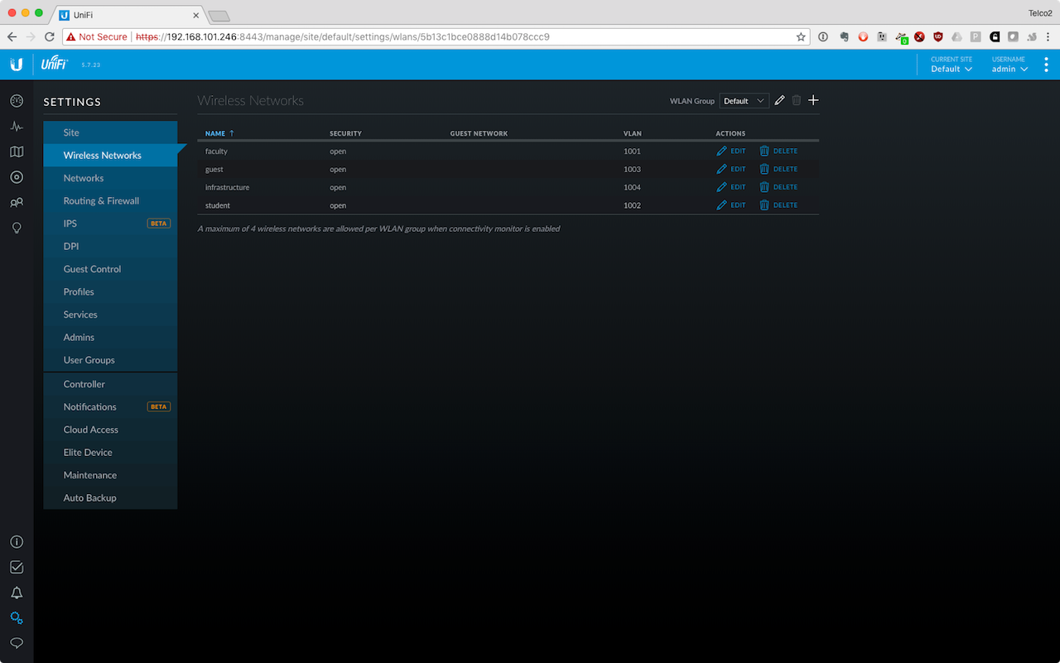Open a new browser tab
Image resolution: width=1060 pixels, height=663 pixels.
219,16
